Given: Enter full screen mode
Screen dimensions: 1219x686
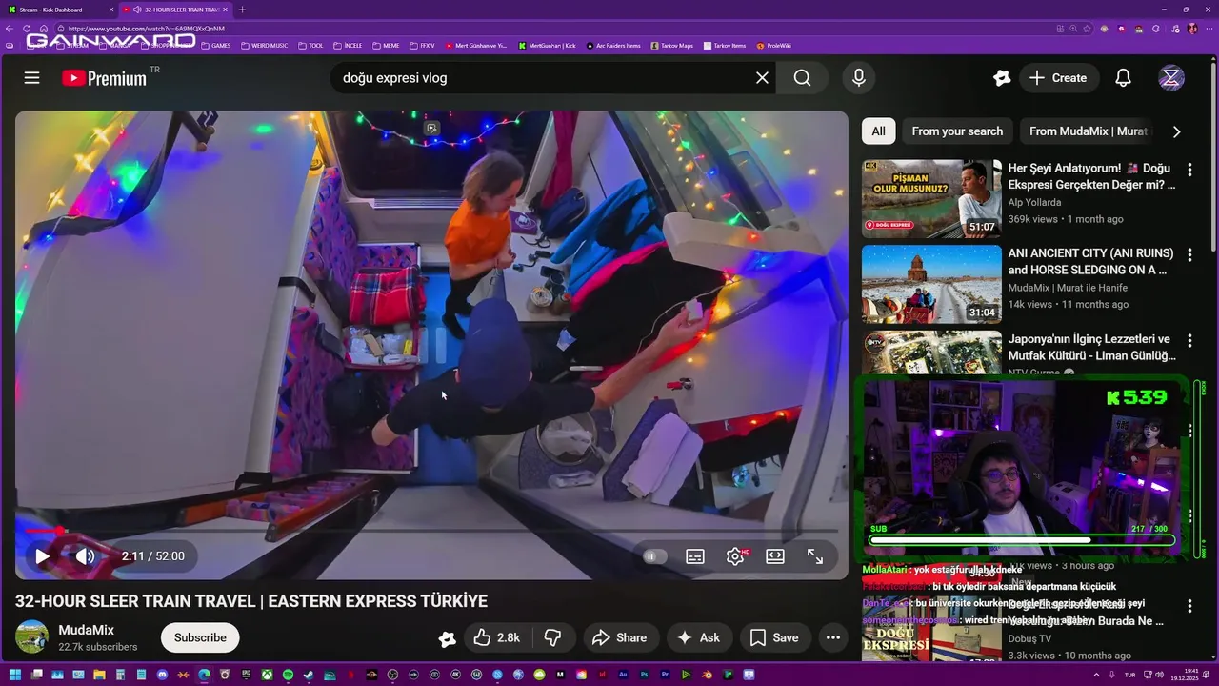Looking at the screenshot, I should click(x=815, y=556).
